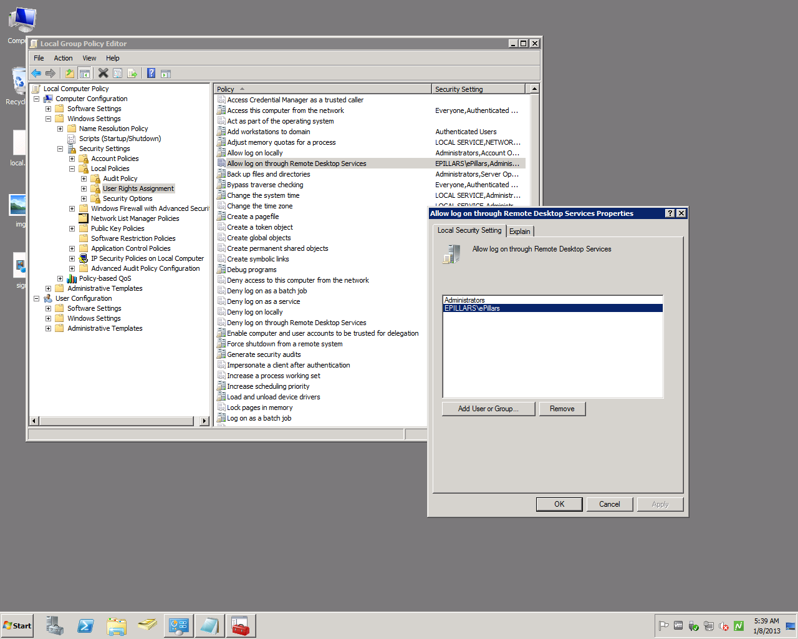
Task: Go up one level using toolbar folder icon
Action: [70, 73]
